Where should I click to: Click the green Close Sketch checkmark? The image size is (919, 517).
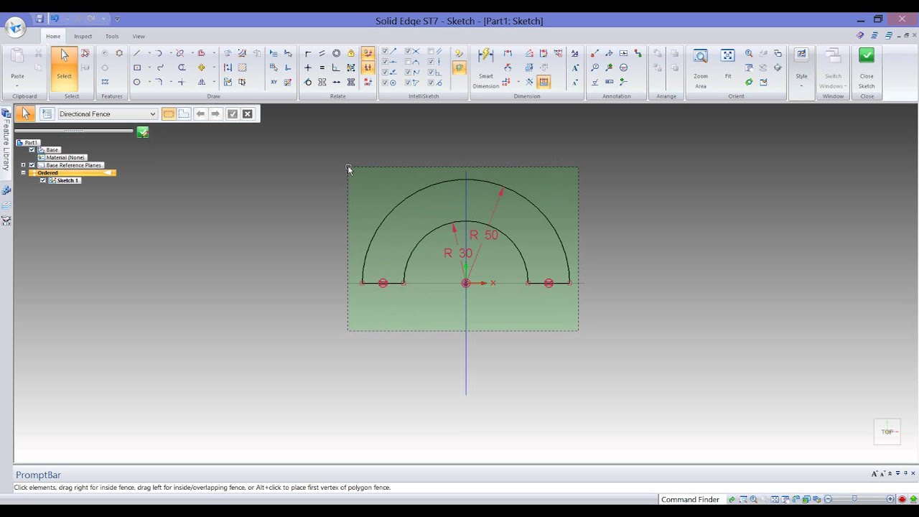click(x=867, y=55)
